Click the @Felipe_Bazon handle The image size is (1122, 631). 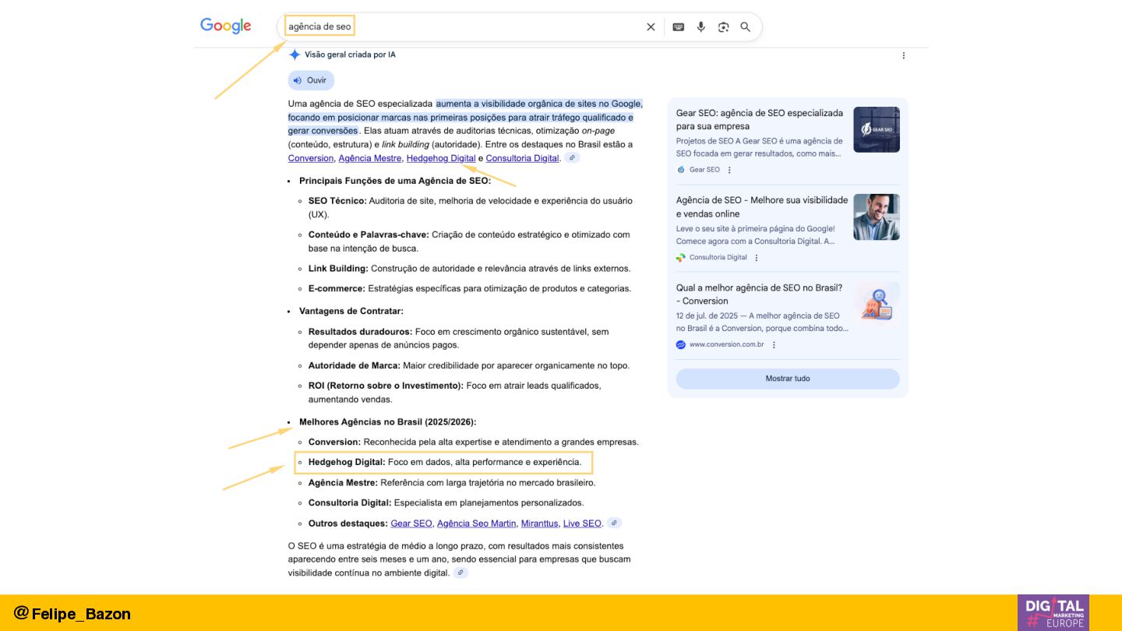(x=72, y=613)
